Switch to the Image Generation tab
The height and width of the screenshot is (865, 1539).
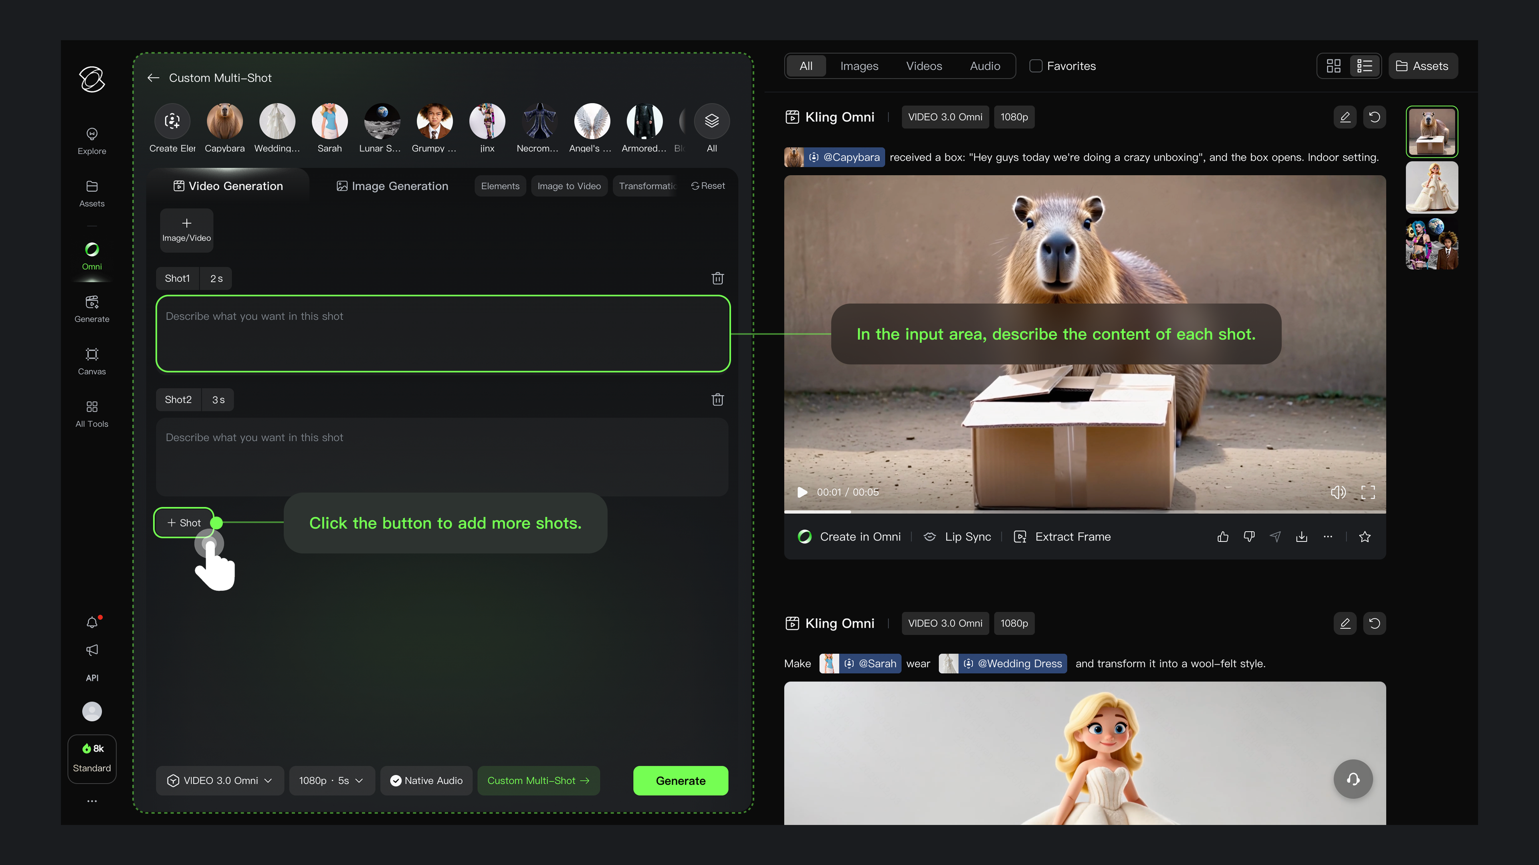point(392,186)
